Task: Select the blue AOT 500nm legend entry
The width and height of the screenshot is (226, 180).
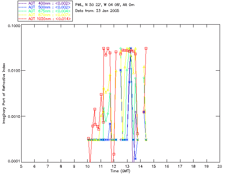Action: tap(45, 7)
